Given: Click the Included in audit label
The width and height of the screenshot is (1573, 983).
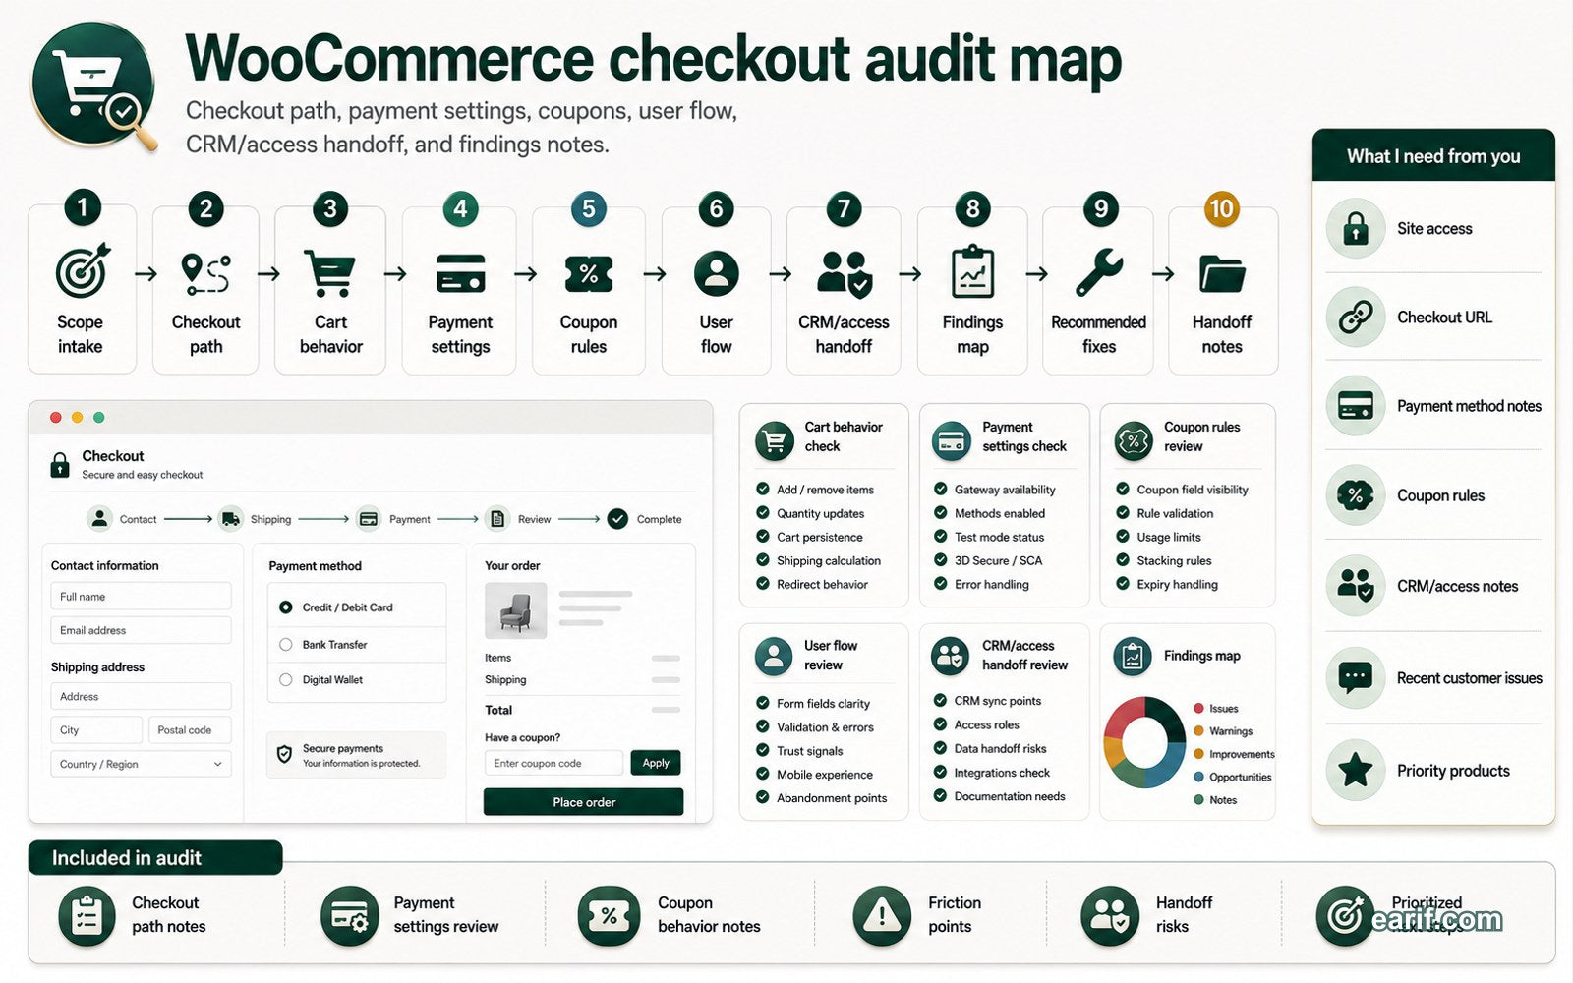Looking at the screenshot, I should 155,858.
